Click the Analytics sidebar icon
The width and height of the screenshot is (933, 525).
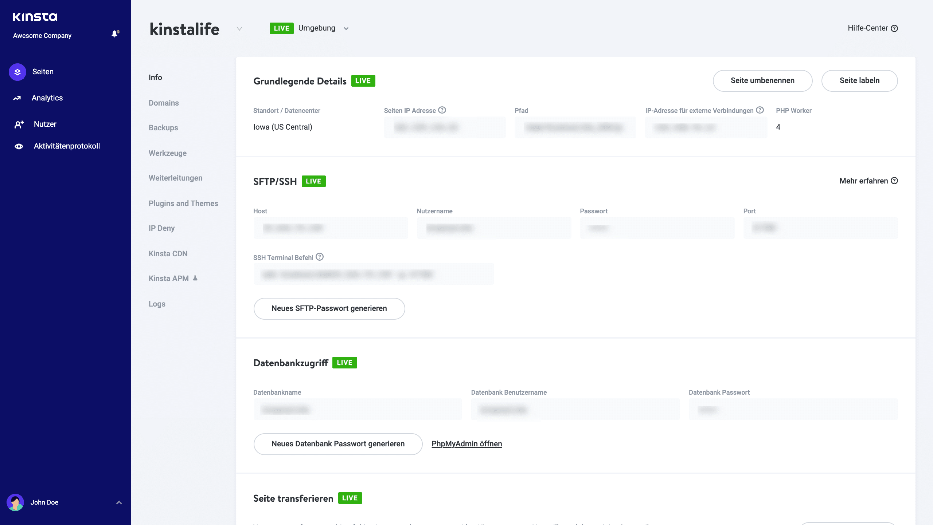coord(17,97)
